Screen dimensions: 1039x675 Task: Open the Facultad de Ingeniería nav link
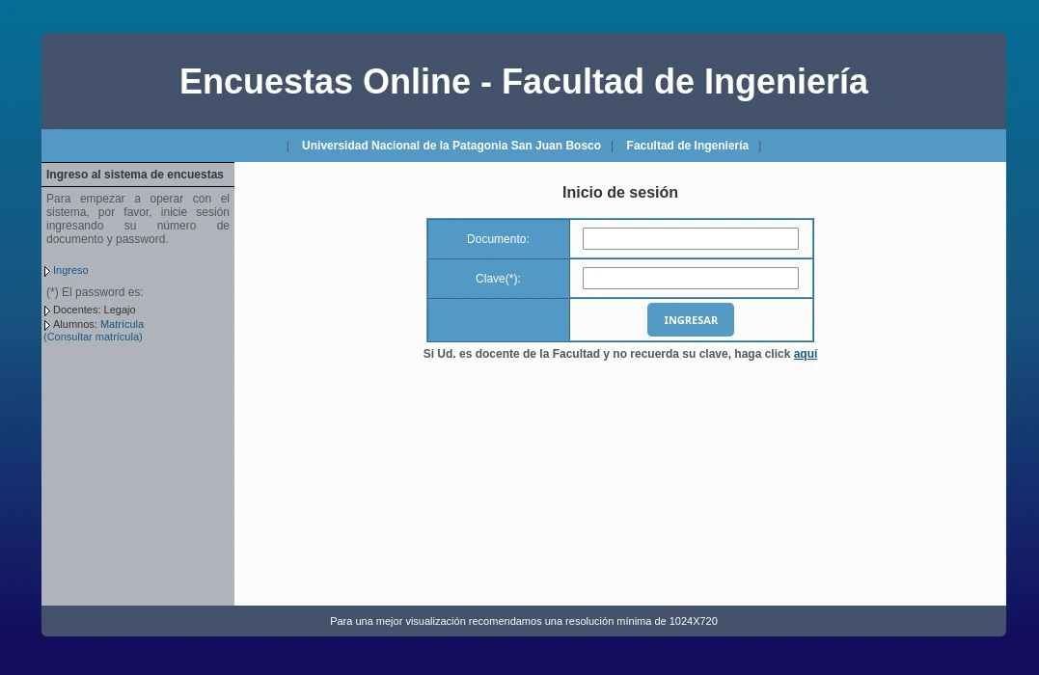coord(687,146)
